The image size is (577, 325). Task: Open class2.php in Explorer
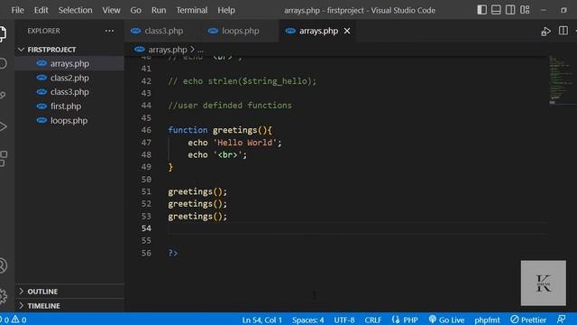[69, 79]
